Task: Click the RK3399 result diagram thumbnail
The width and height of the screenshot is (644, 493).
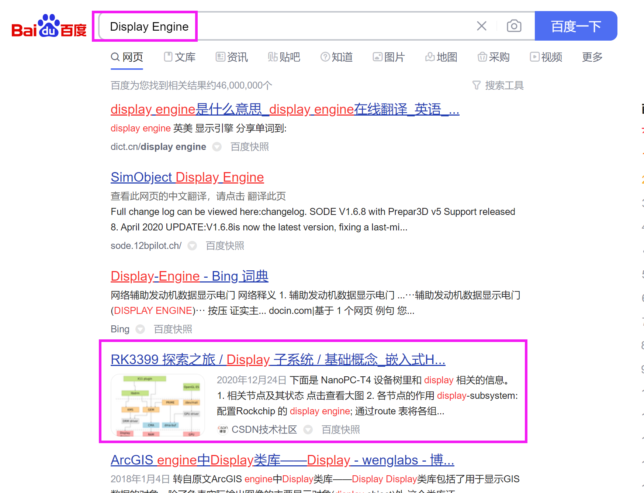Action: click(x=158, y=405)
